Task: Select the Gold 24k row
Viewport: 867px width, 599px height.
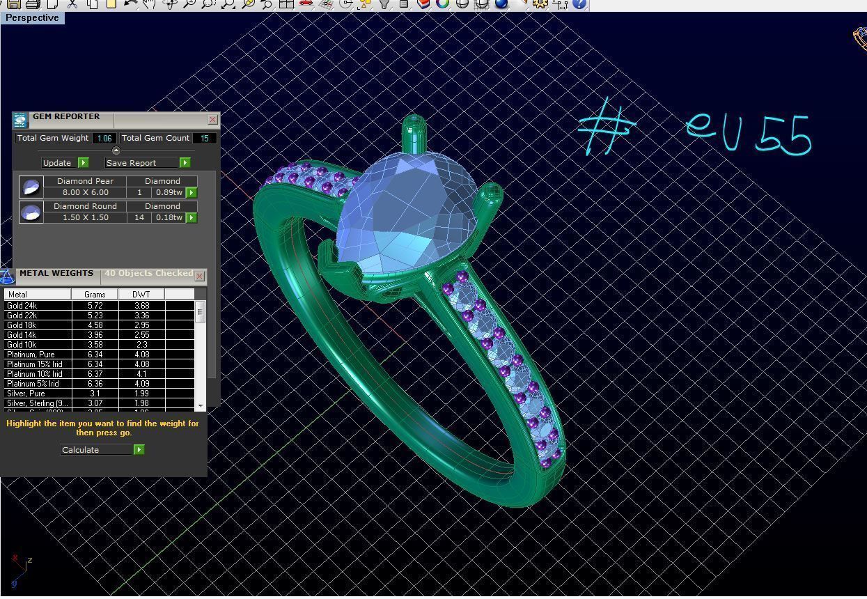Action: [99, 306]
